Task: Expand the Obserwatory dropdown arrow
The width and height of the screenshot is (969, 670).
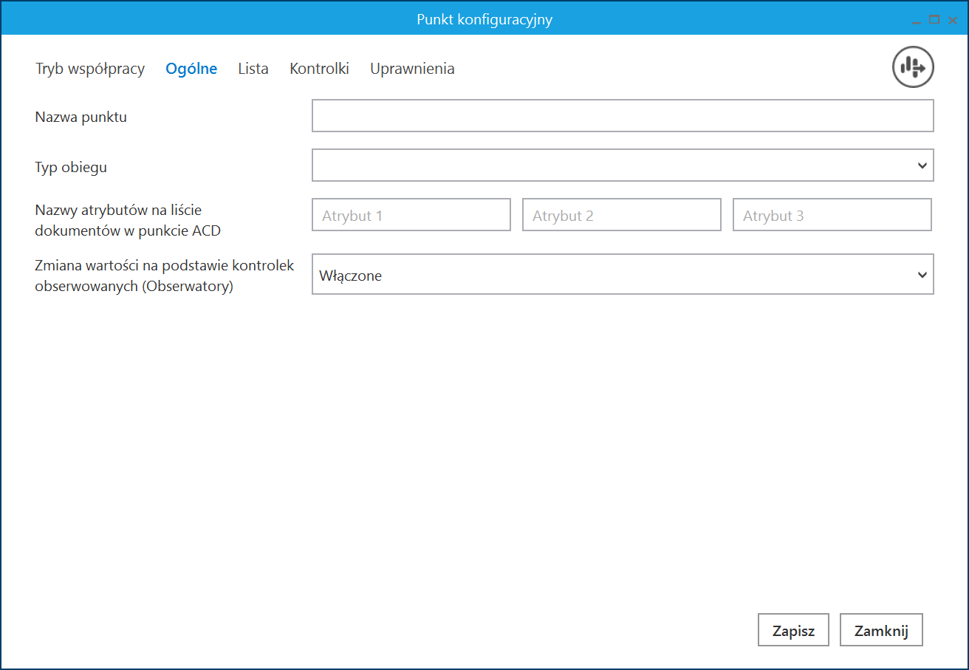Action: (922, 275)
